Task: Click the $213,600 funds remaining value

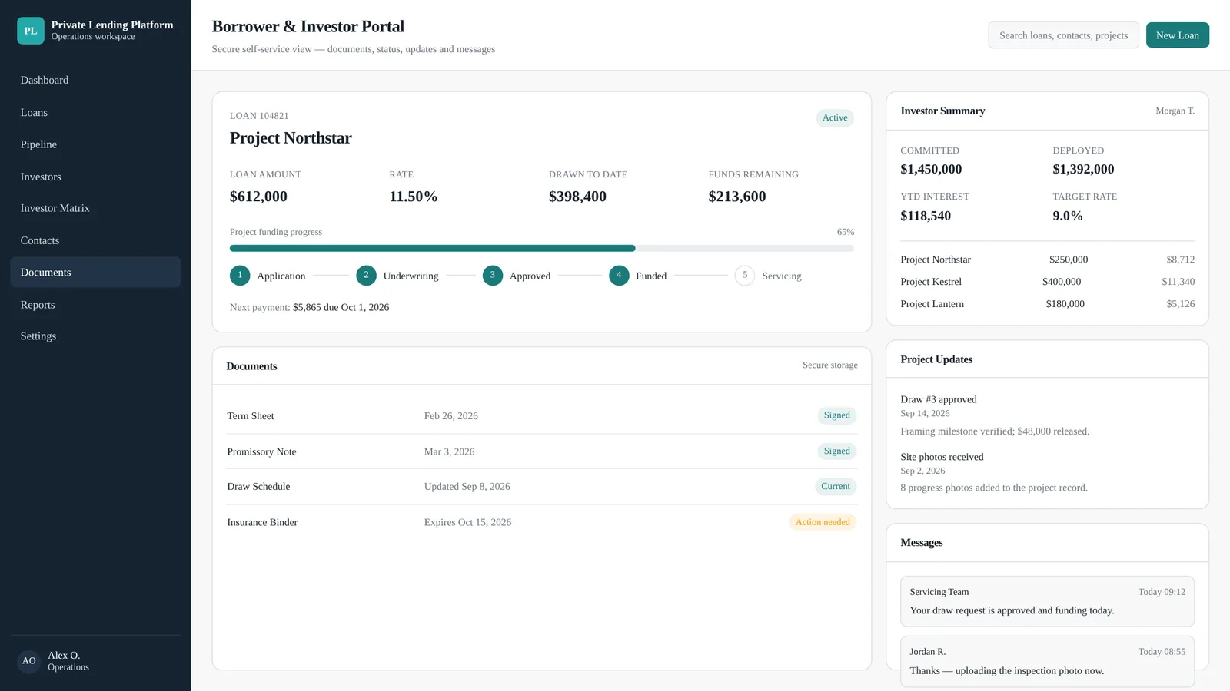Action: point(737,197)
